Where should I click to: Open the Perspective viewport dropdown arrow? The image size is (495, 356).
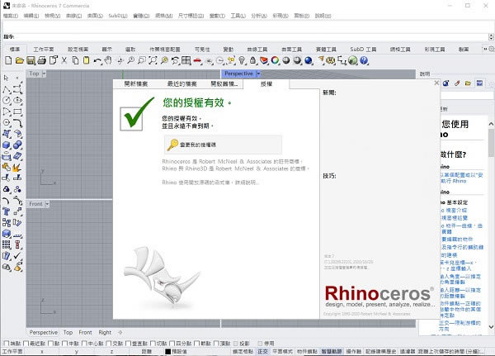click(x=258, y=74)
